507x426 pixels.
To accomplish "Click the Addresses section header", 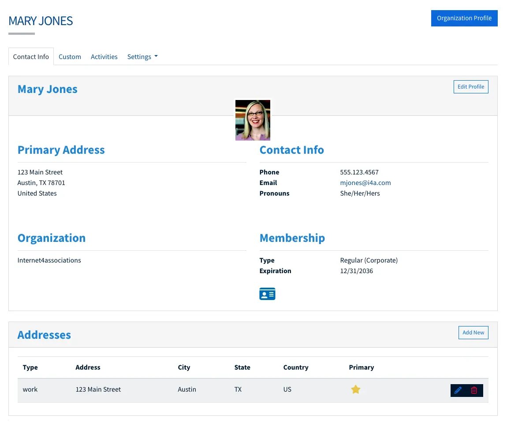I will point(44,335).
